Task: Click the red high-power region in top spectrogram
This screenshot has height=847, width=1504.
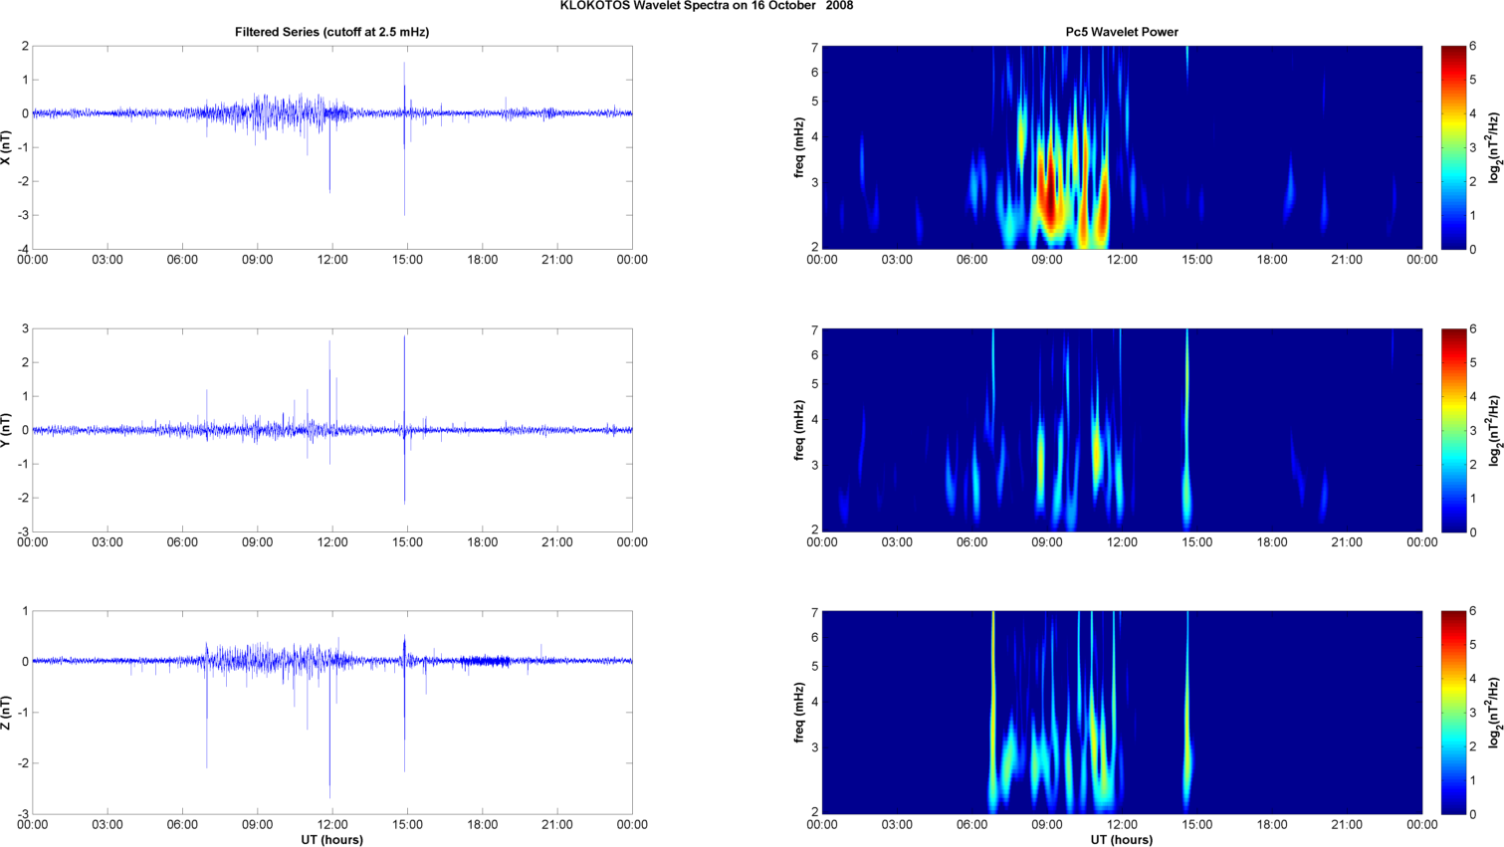Action: (1049, 197)
